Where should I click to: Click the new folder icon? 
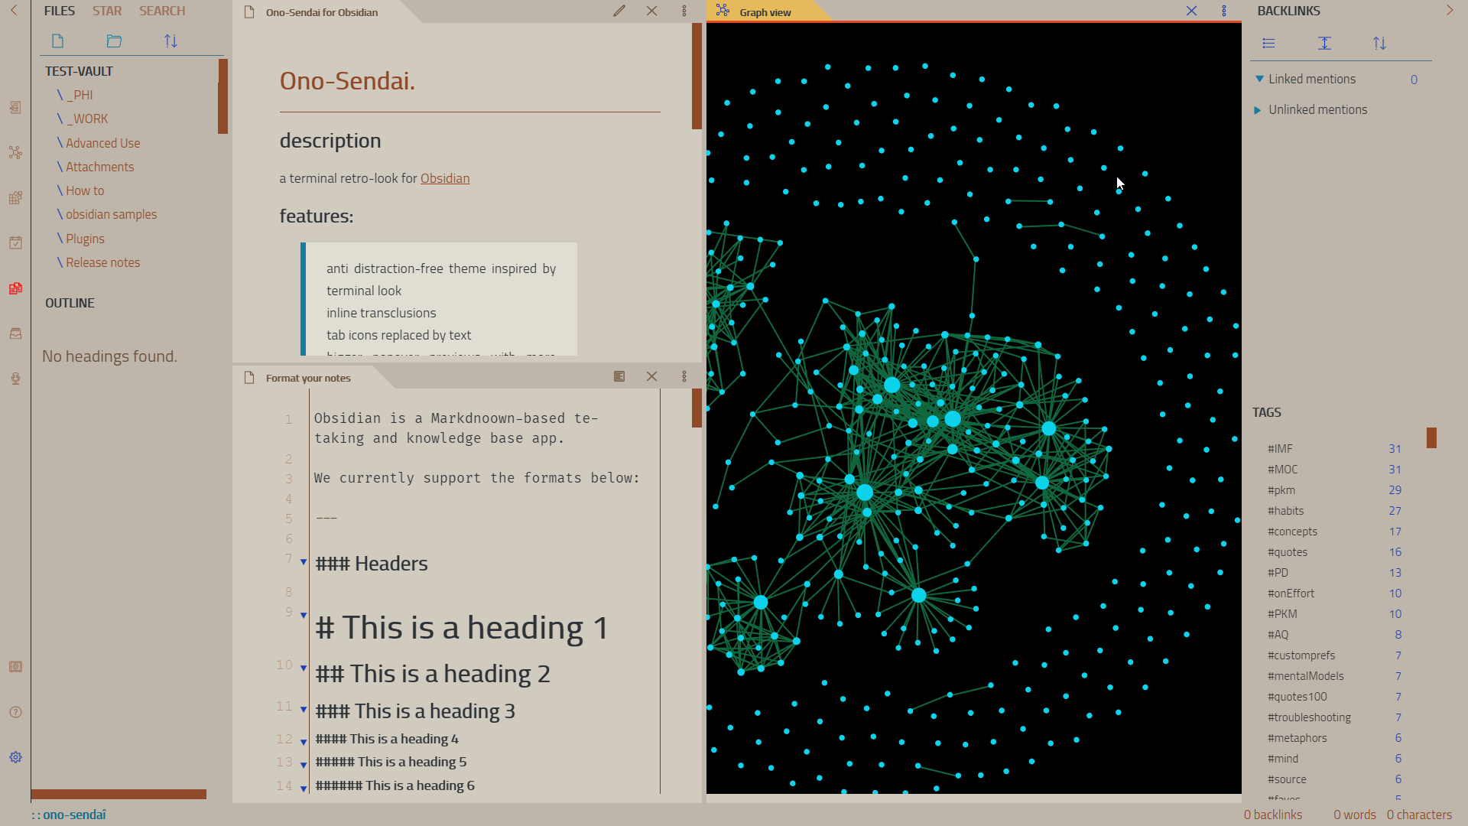114,41
